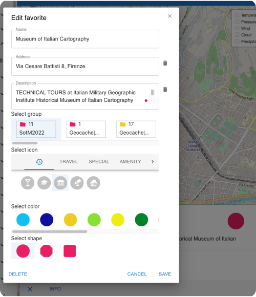Delete the address field contents
This screenshot has width=256, height=297.
[x=165, y=63]
